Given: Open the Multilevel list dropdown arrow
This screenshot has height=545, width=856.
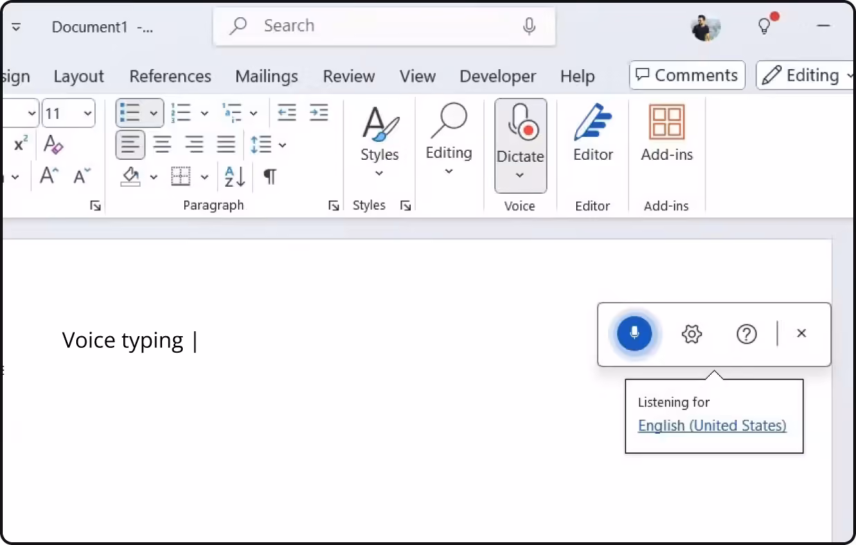Looking at the screenshot, I should (253, 113).
